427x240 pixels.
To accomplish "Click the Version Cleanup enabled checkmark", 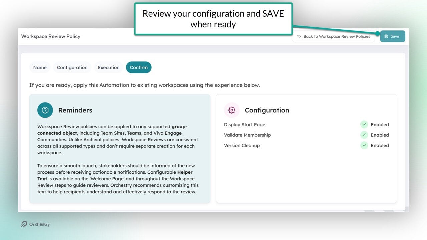I will [364, 145].
